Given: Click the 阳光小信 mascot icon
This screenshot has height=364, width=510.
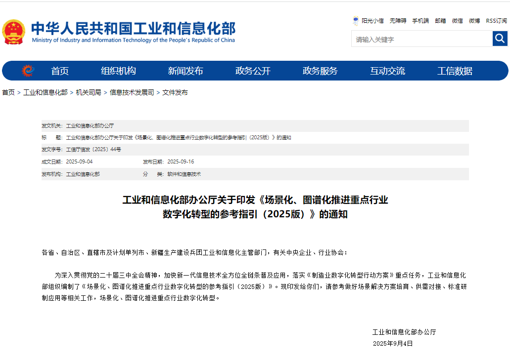Looking at the screenshot, I should (356, 21).
